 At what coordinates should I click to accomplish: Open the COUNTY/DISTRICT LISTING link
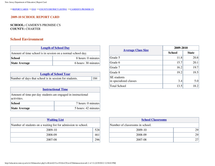[x=53, y=9]
